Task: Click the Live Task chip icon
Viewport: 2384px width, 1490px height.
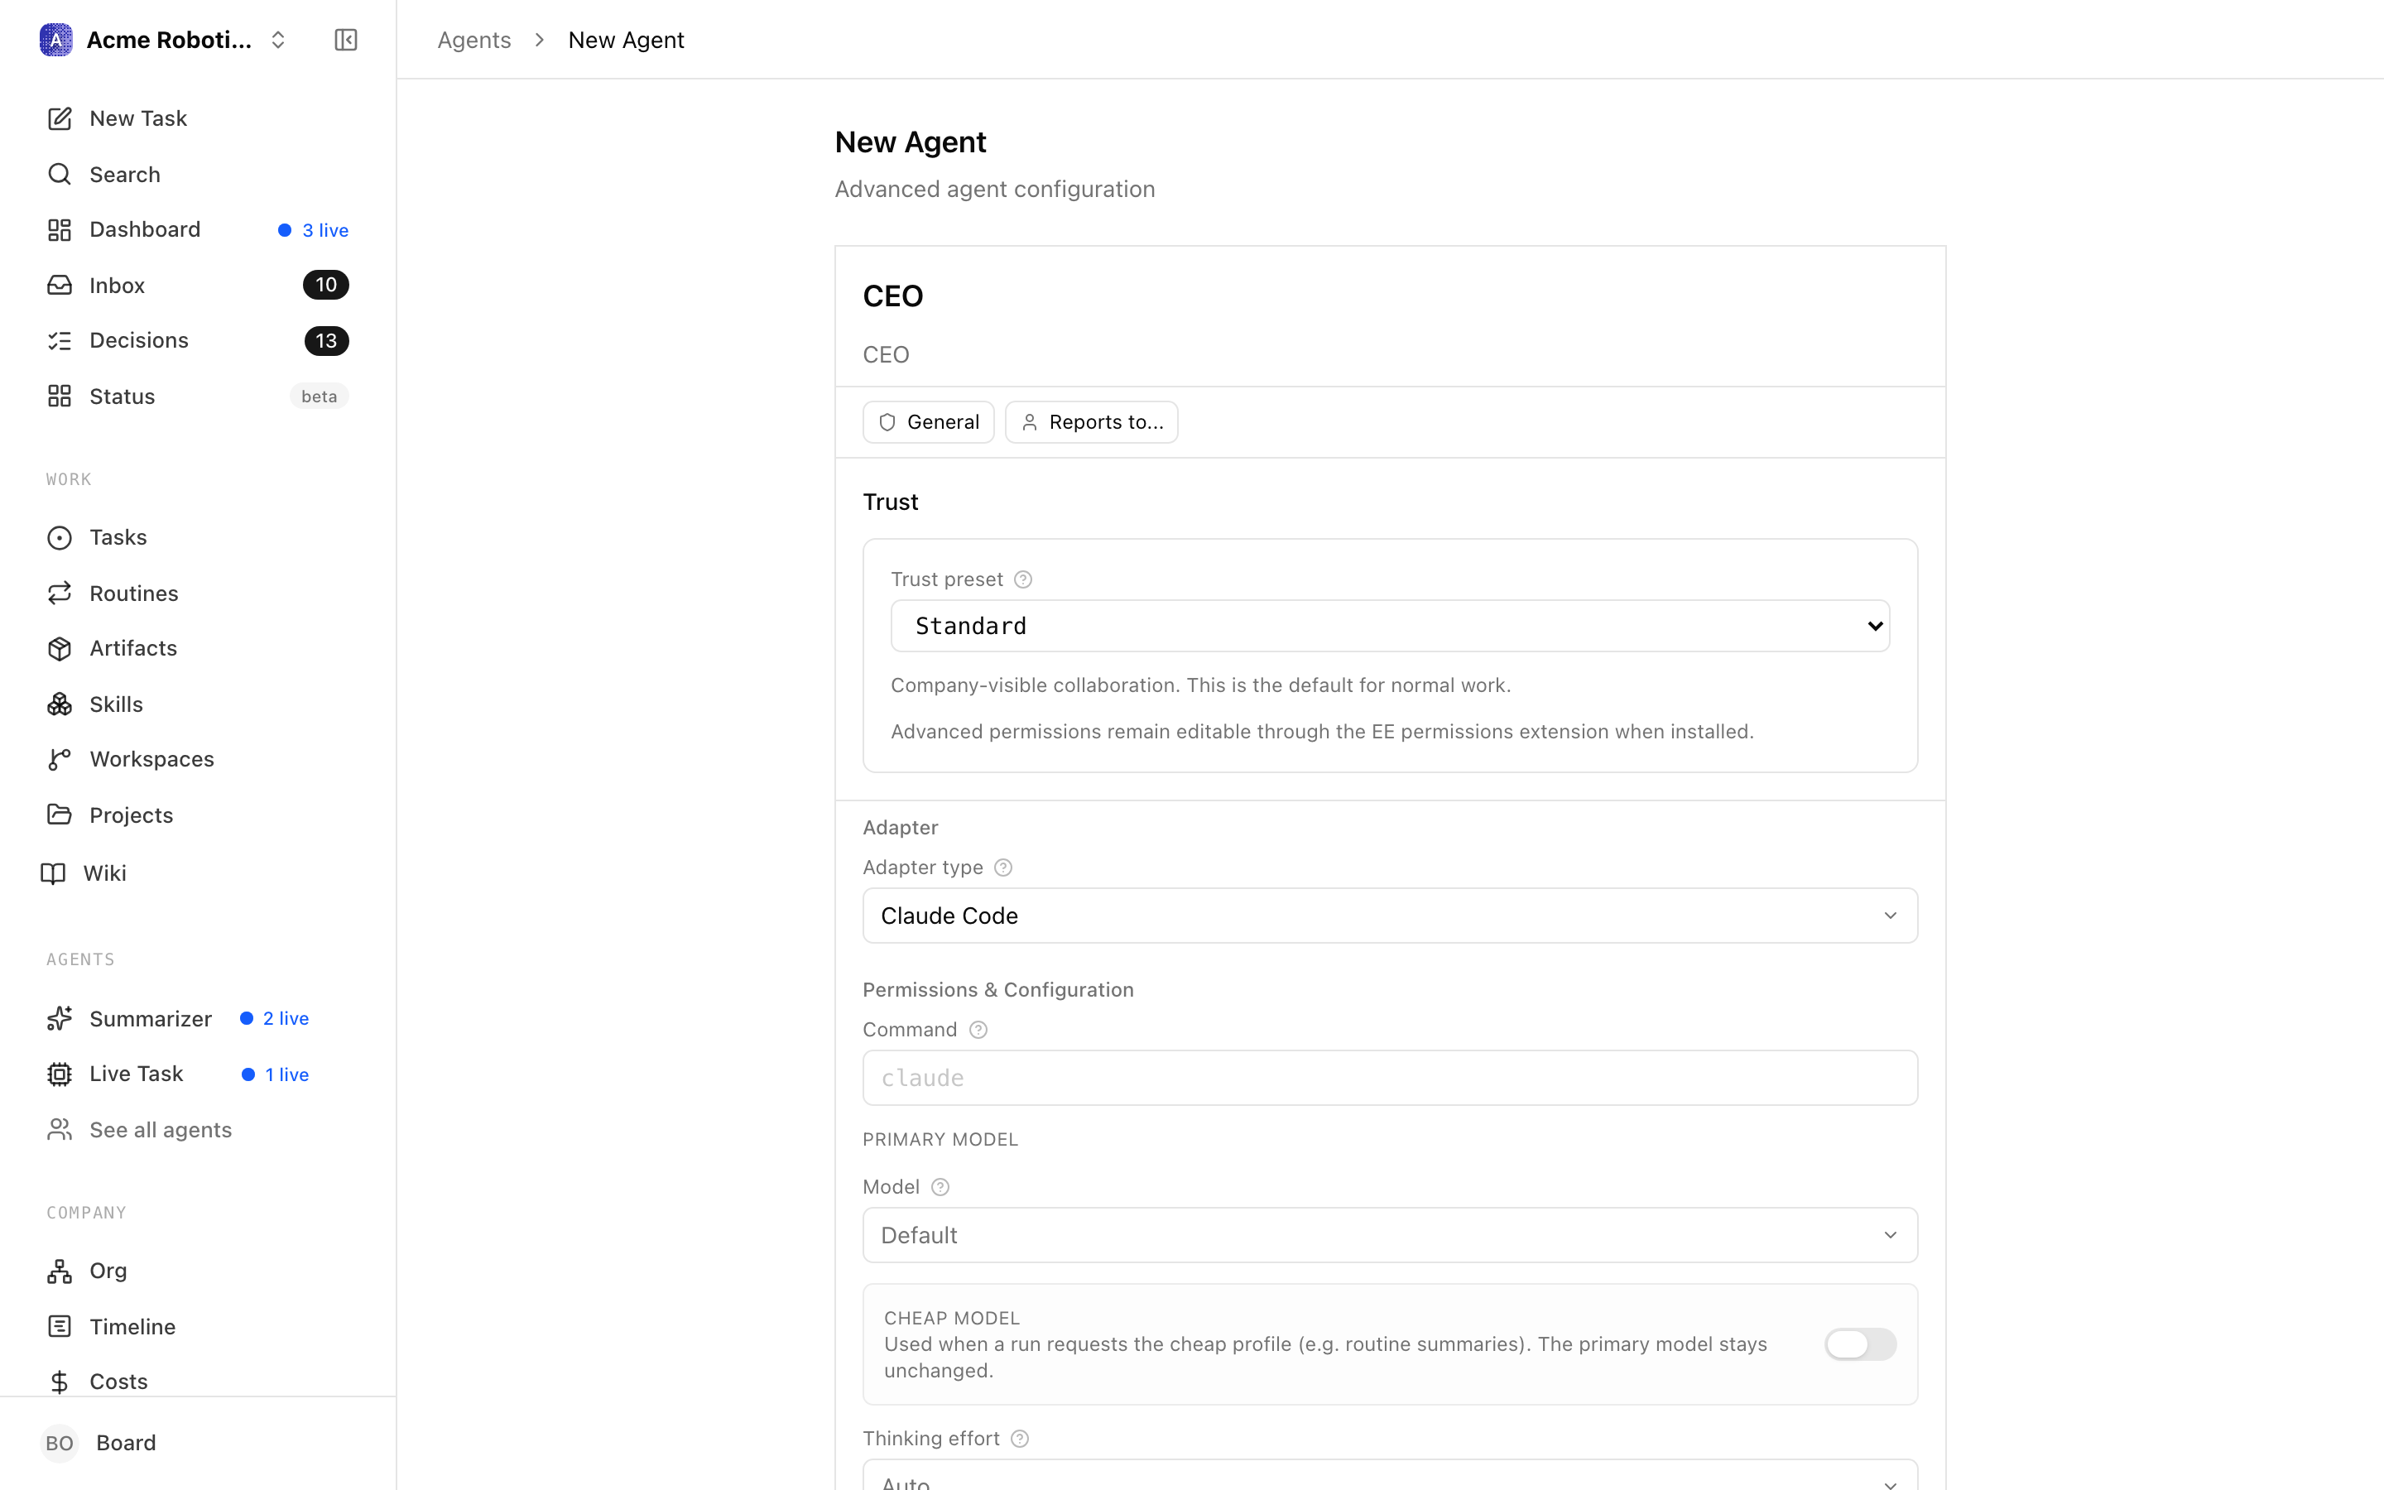Action: (59, 1074)
